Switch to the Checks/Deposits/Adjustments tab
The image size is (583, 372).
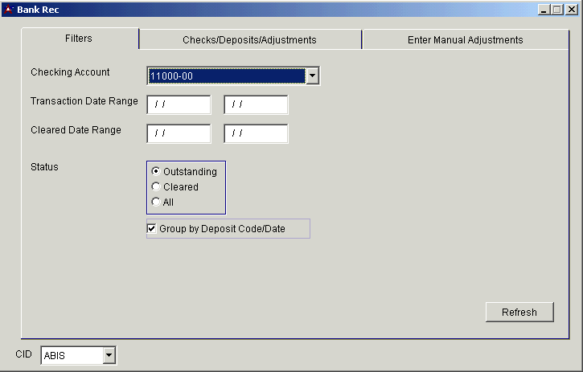pyautogui.click(x=249, y=39)
